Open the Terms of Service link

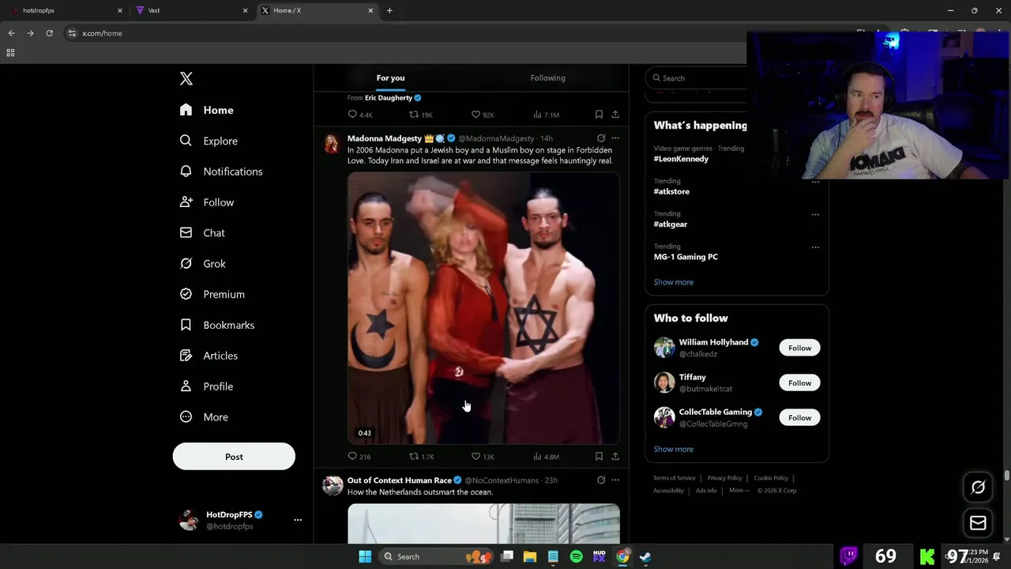pyautogui.click(x=675, y=478)
